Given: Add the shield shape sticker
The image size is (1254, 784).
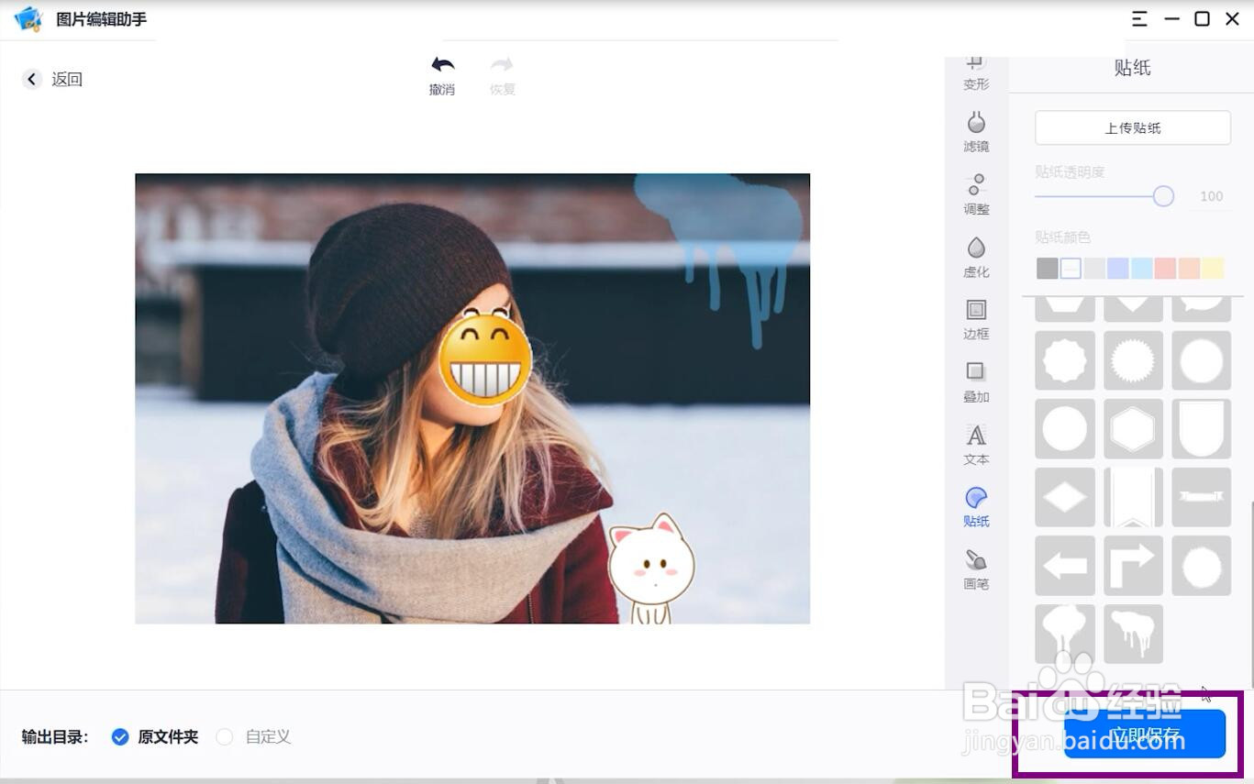Looking at the screenshot, I should coord(1202,428).
